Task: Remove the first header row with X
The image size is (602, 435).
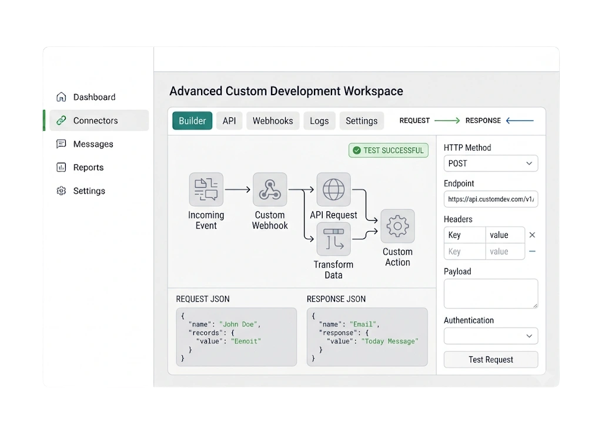Action: tap(532, 235)
